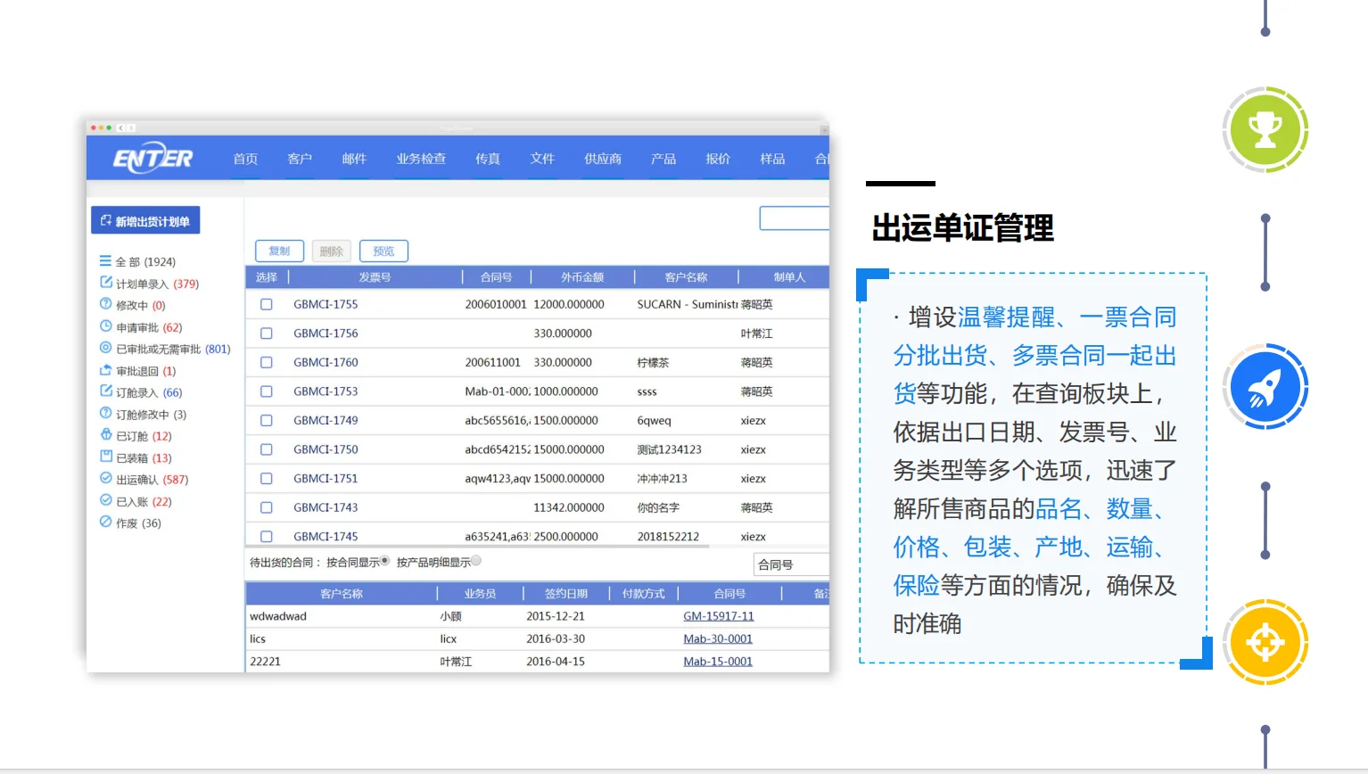The image size is (1368, 774).
Task: Select the 按合同显示 radio button
Action: pos(383,560)
